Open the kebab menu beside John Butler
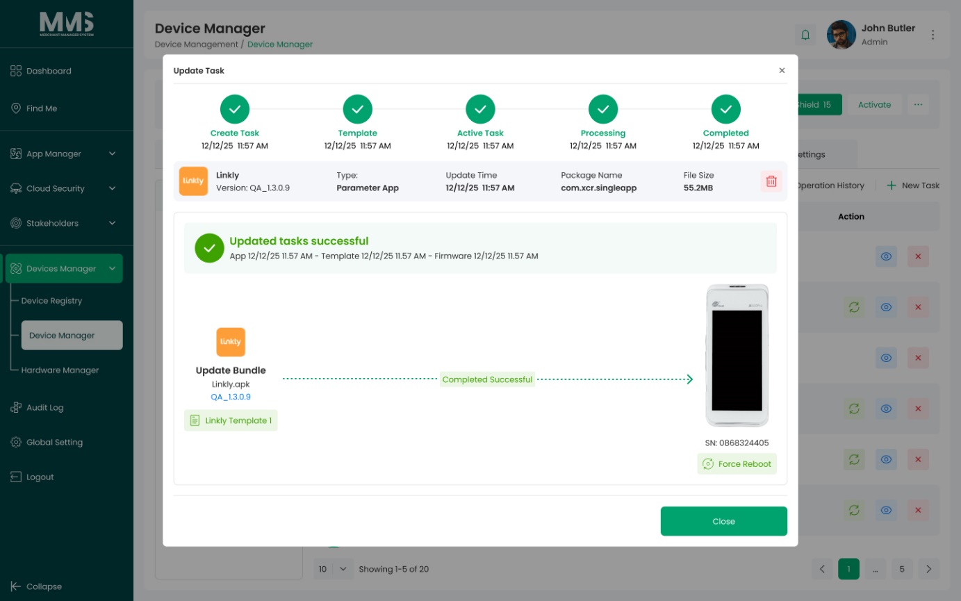 point(933,35)
